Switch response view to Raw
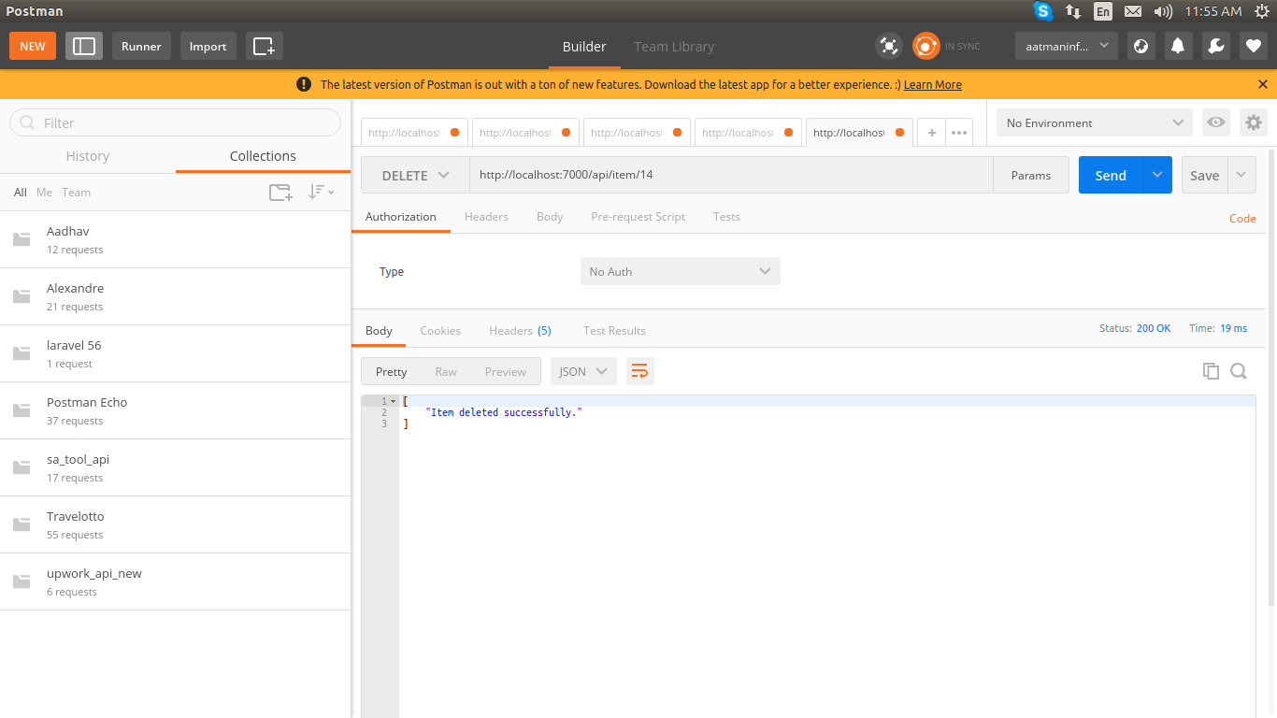This screenshot has height=718, width=1277. pos(446,371)
